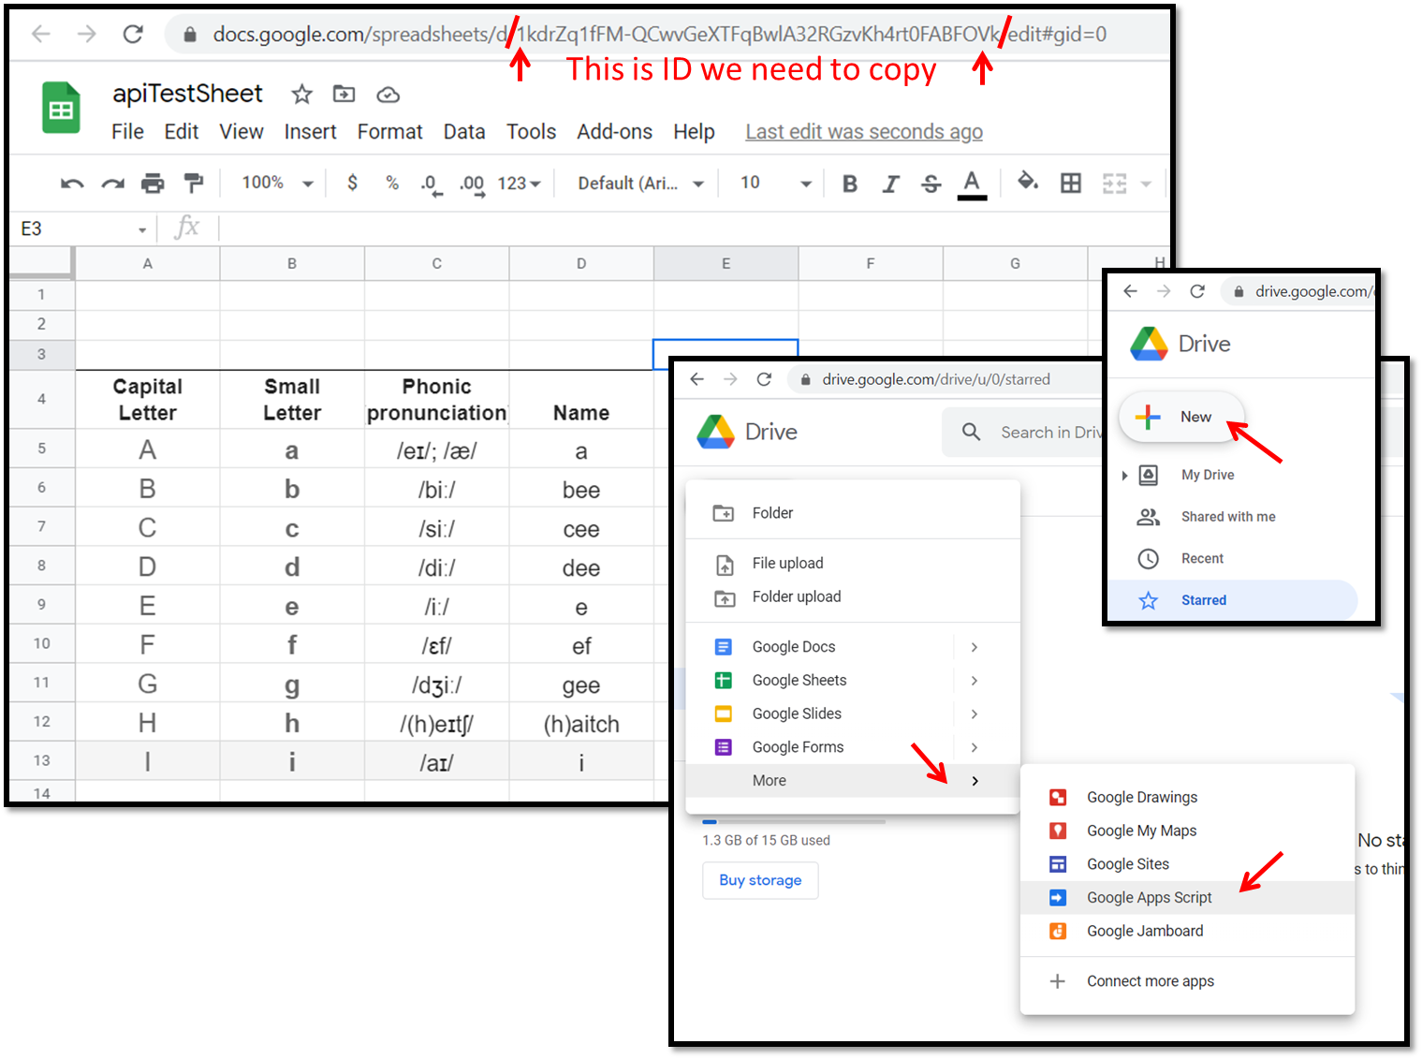Select column E header
Viewport: 1422px width, 1059px height.
pyautogui.click(x=726, y=264)
